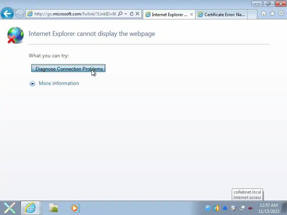Expand the More information arrow
287x215 pixels.
pyautogui.click(x=32, y=83)
